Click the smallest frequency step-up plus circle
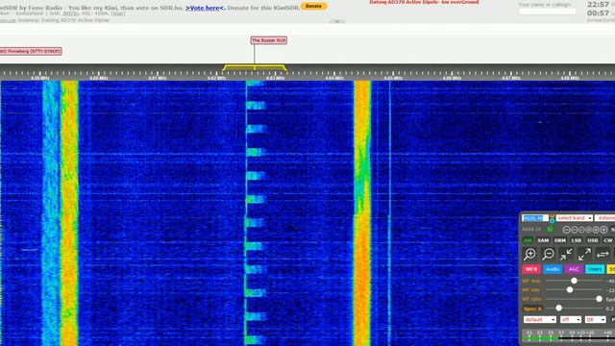 click(x=589, y=230)
